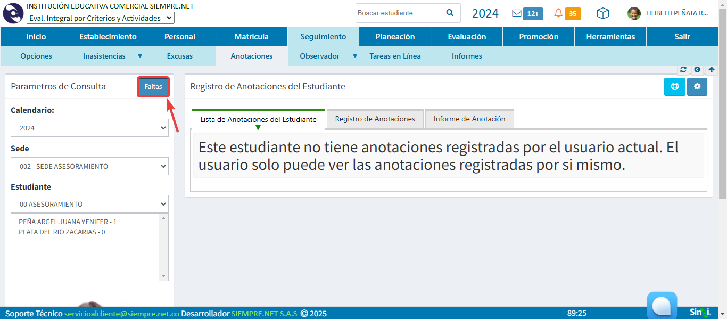Screen dimensions: 727x319
Task: Click the 3D cube box icon
Action: 602,13
